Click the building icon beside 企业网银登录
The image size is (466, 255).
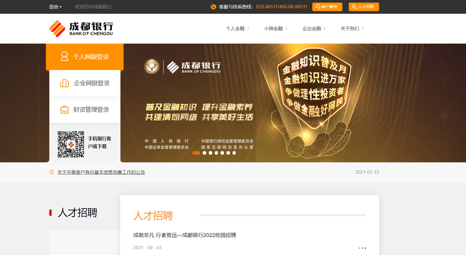pyautogui.click(x=64, y=83)
